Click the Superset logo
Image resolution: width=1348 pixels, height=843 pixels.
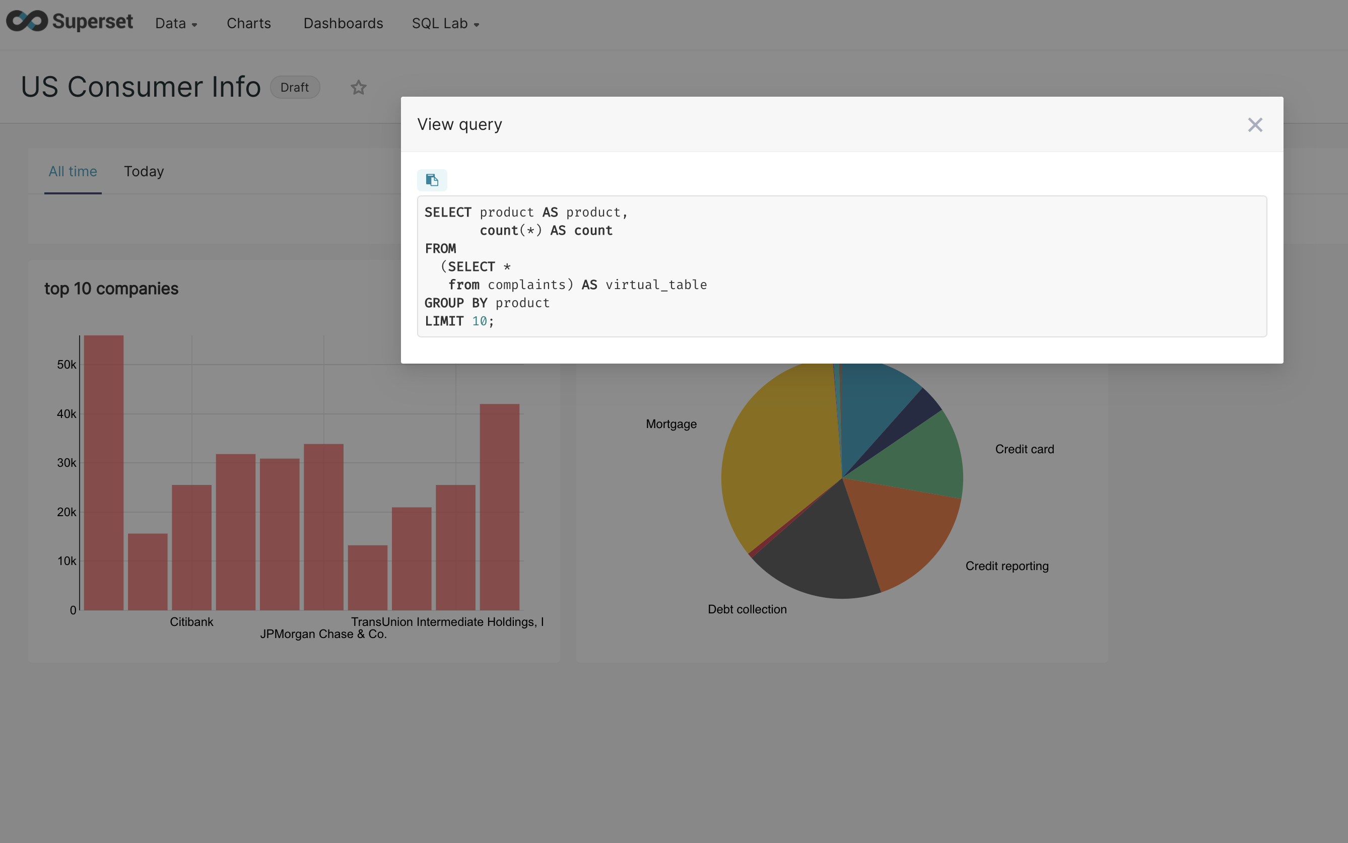[70, 21]
